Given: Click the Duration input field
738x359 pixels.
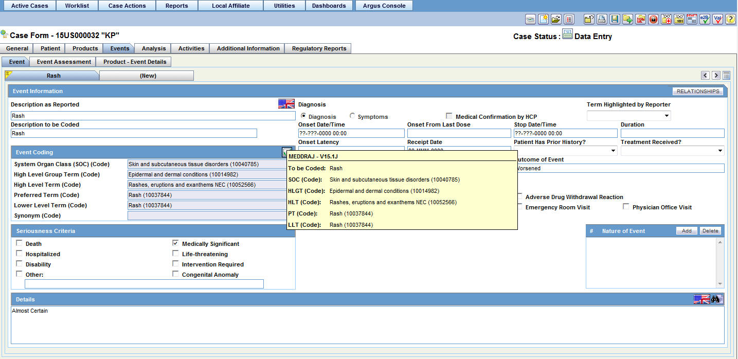Looking at the screenshot, I should [x=672, y=133].
